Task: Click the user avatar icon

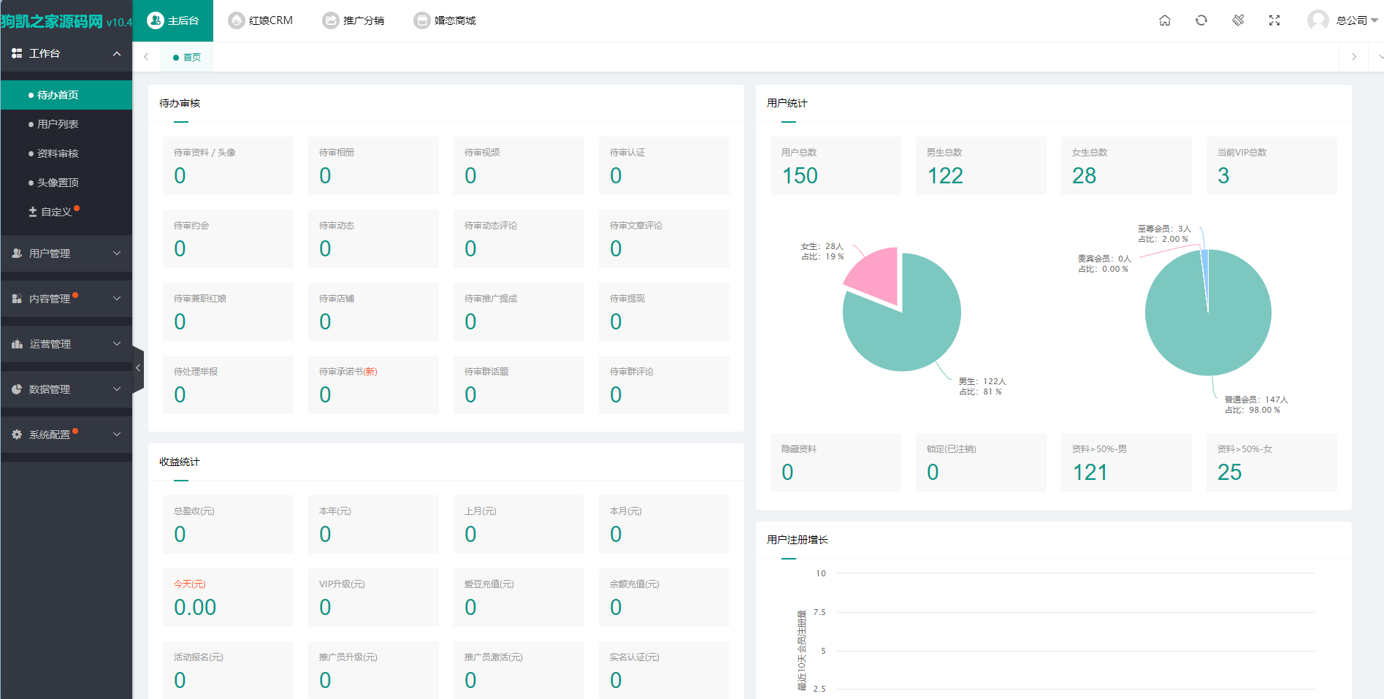Action: tap(1318, 20)
